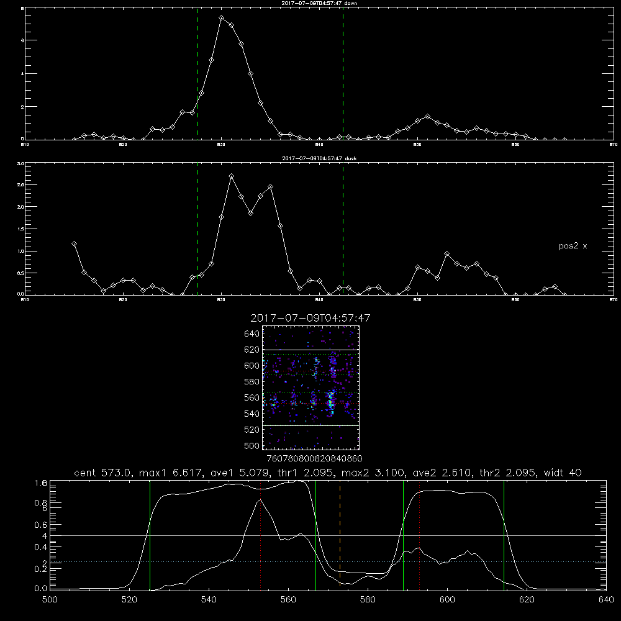Click the "600" label on bottom plot x-axis
The image size is (621, 621).
447,600
